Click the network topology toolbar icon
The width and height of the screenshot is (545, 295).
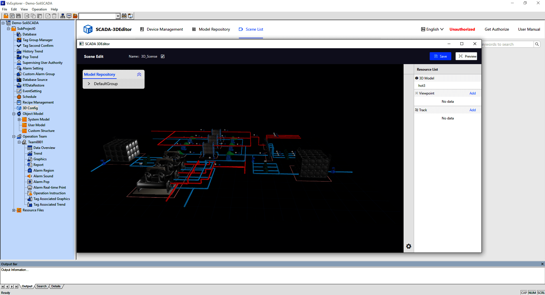63,16
